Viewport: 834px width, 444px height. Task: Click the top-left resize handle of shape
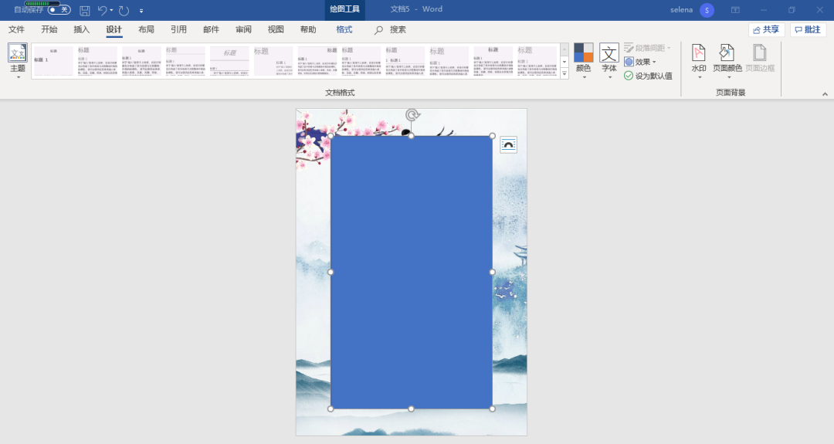(331, 136)
